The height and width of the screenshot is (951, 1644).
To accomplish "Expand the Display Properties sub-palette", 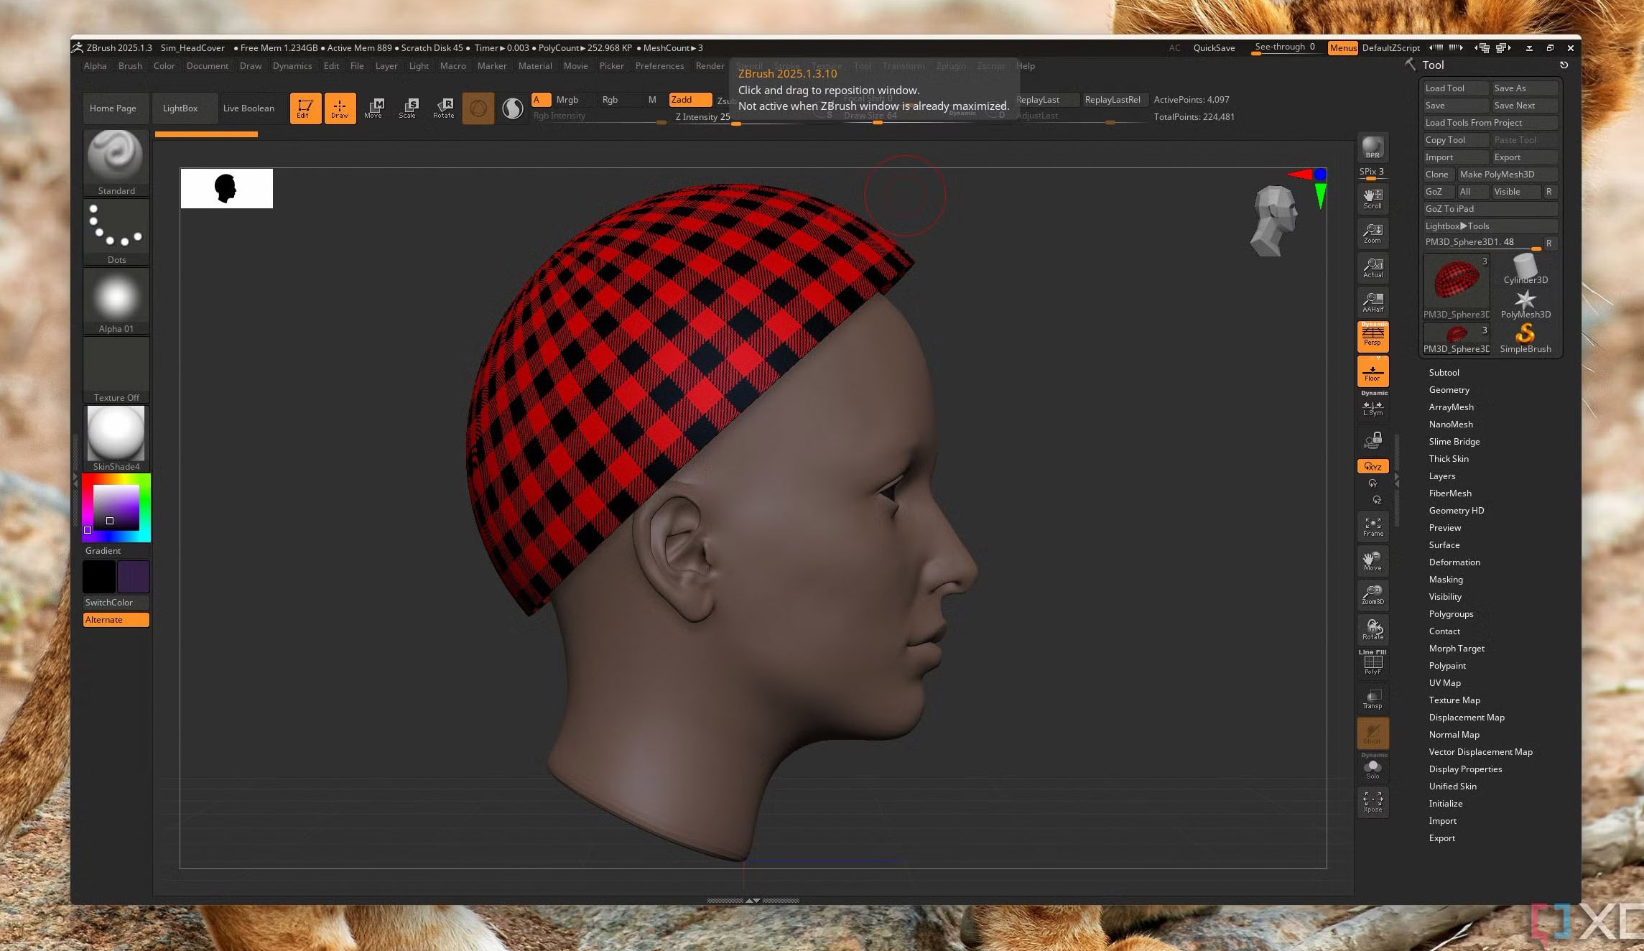I will coord(1465,769).
